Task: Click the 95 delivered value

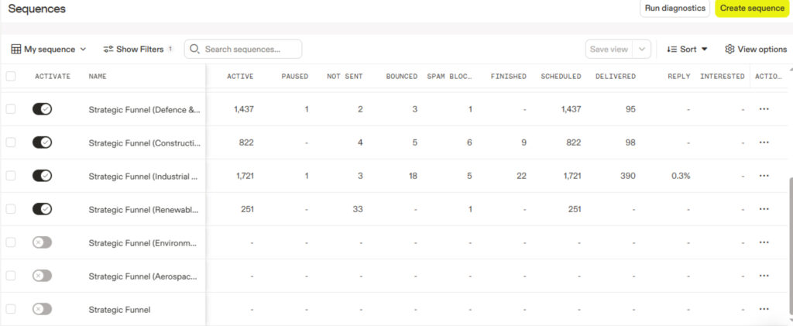Action: 630,109
